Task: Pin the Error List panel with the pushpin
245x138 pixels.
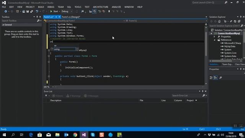Action: tap(203, 91)
